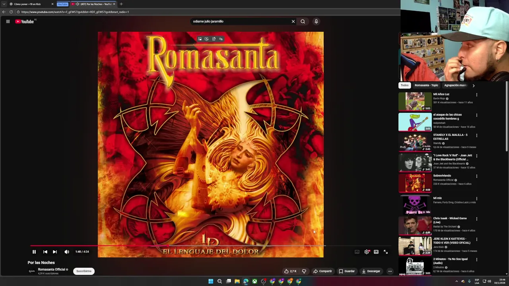Screen dimensions: 509x286
Task: Mute the player volume
Action: pos(67,252)
